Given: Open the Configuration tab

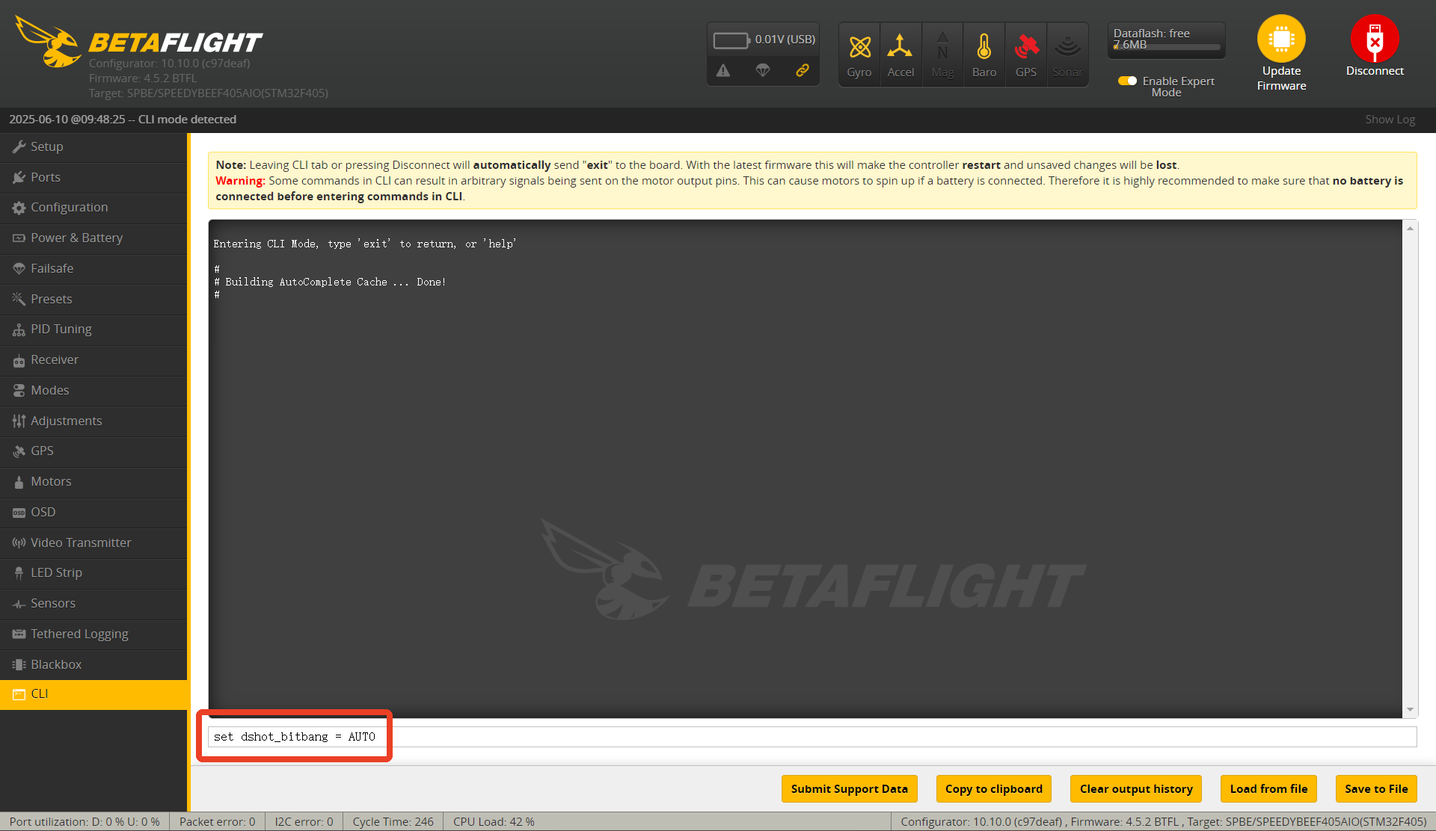Looking at the screenshot, I should pos(93,207).
